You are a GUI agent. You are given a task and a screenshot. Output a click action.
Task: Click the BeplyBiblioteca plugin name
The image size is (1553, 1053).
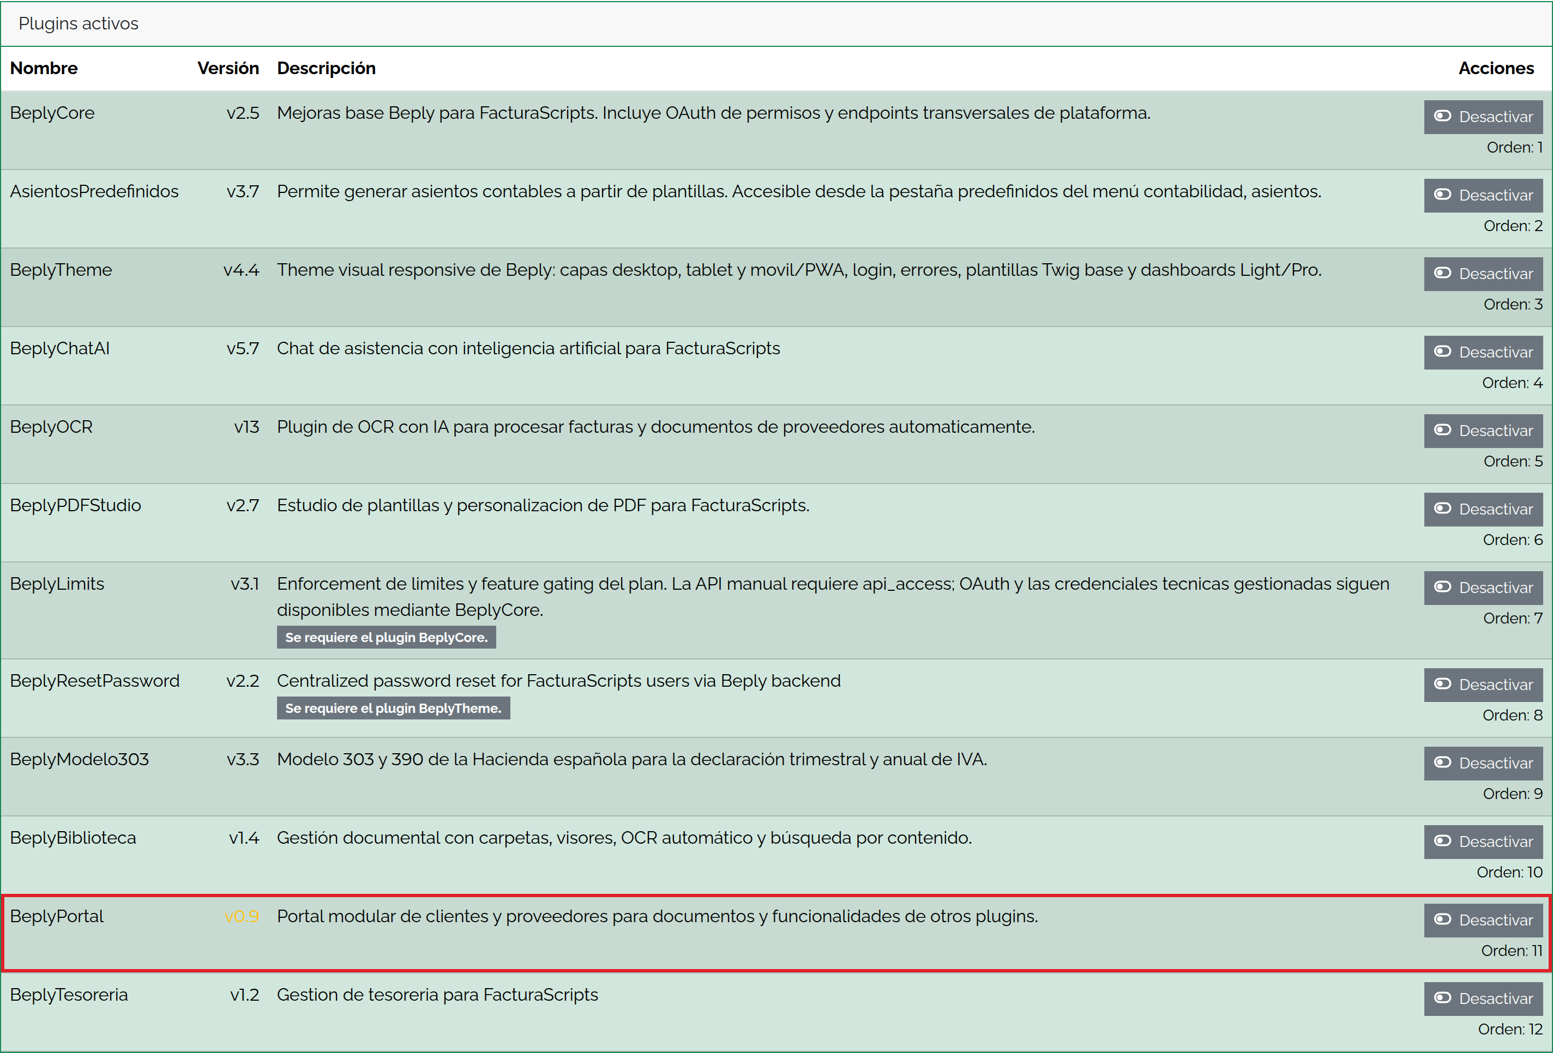point(73,837)
